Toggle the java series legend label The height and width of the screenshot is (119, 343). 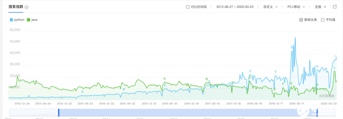tap(34, 20)
